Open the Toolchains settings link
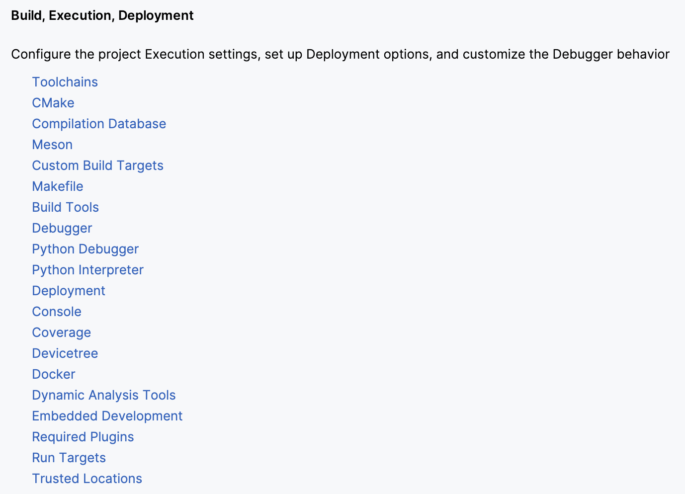 tap(65, 82)
